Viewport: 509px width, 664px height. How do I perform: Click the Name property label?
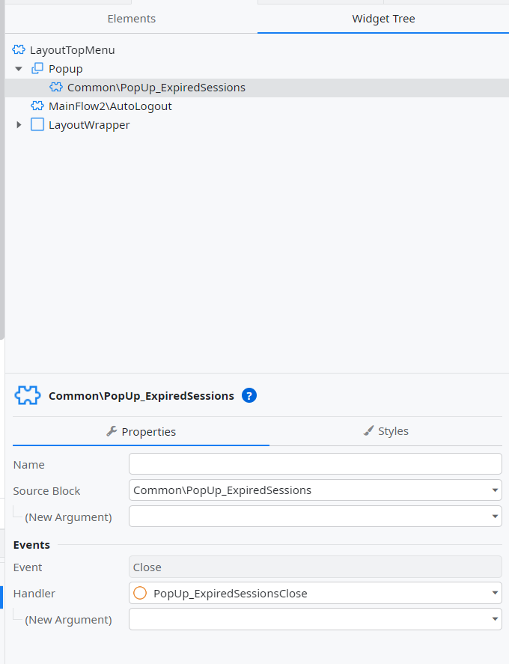click(x=28, y=465)
